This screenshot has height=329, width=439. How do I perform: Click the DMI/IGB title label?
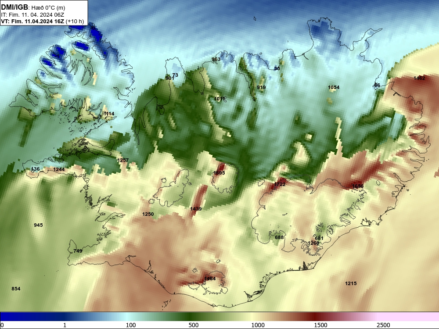14,7
